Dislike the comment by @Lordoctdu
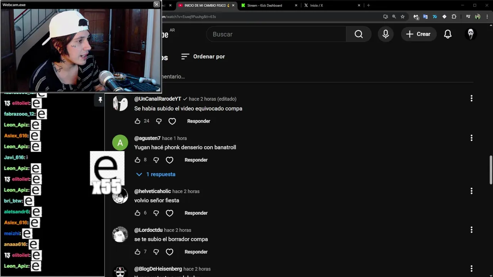The image size is (493, 277). (x=156, y=252)
